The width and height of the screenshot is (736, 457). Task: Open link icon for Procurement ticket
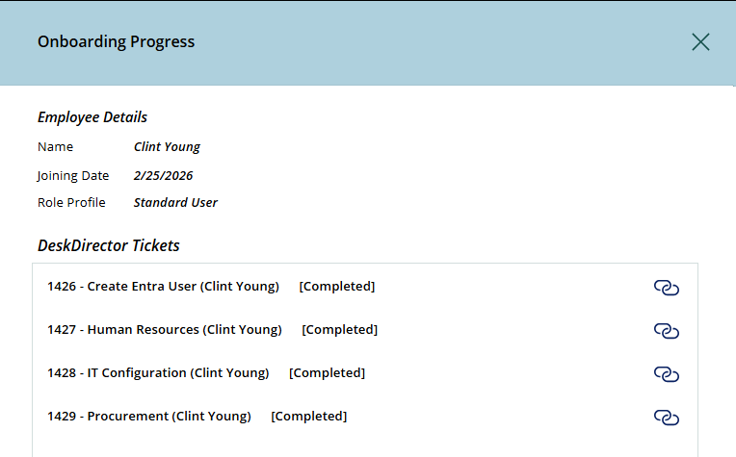(667, 417)
